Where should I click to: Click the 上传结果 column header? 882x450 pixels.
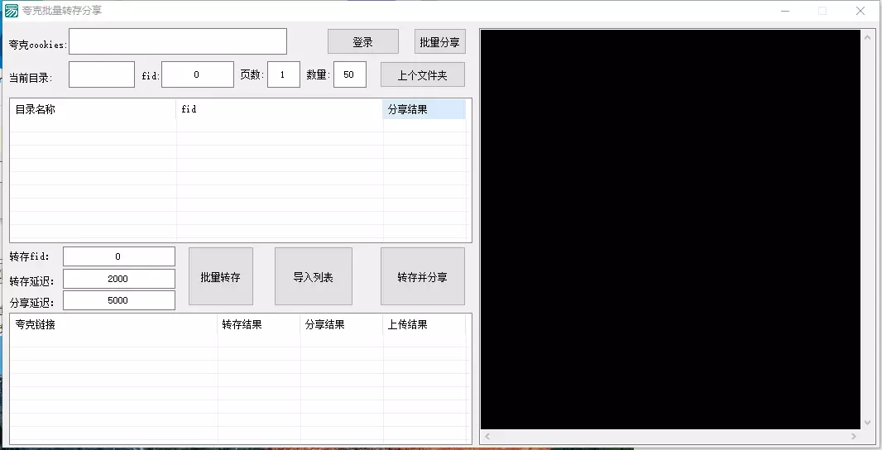click(424, 325)
